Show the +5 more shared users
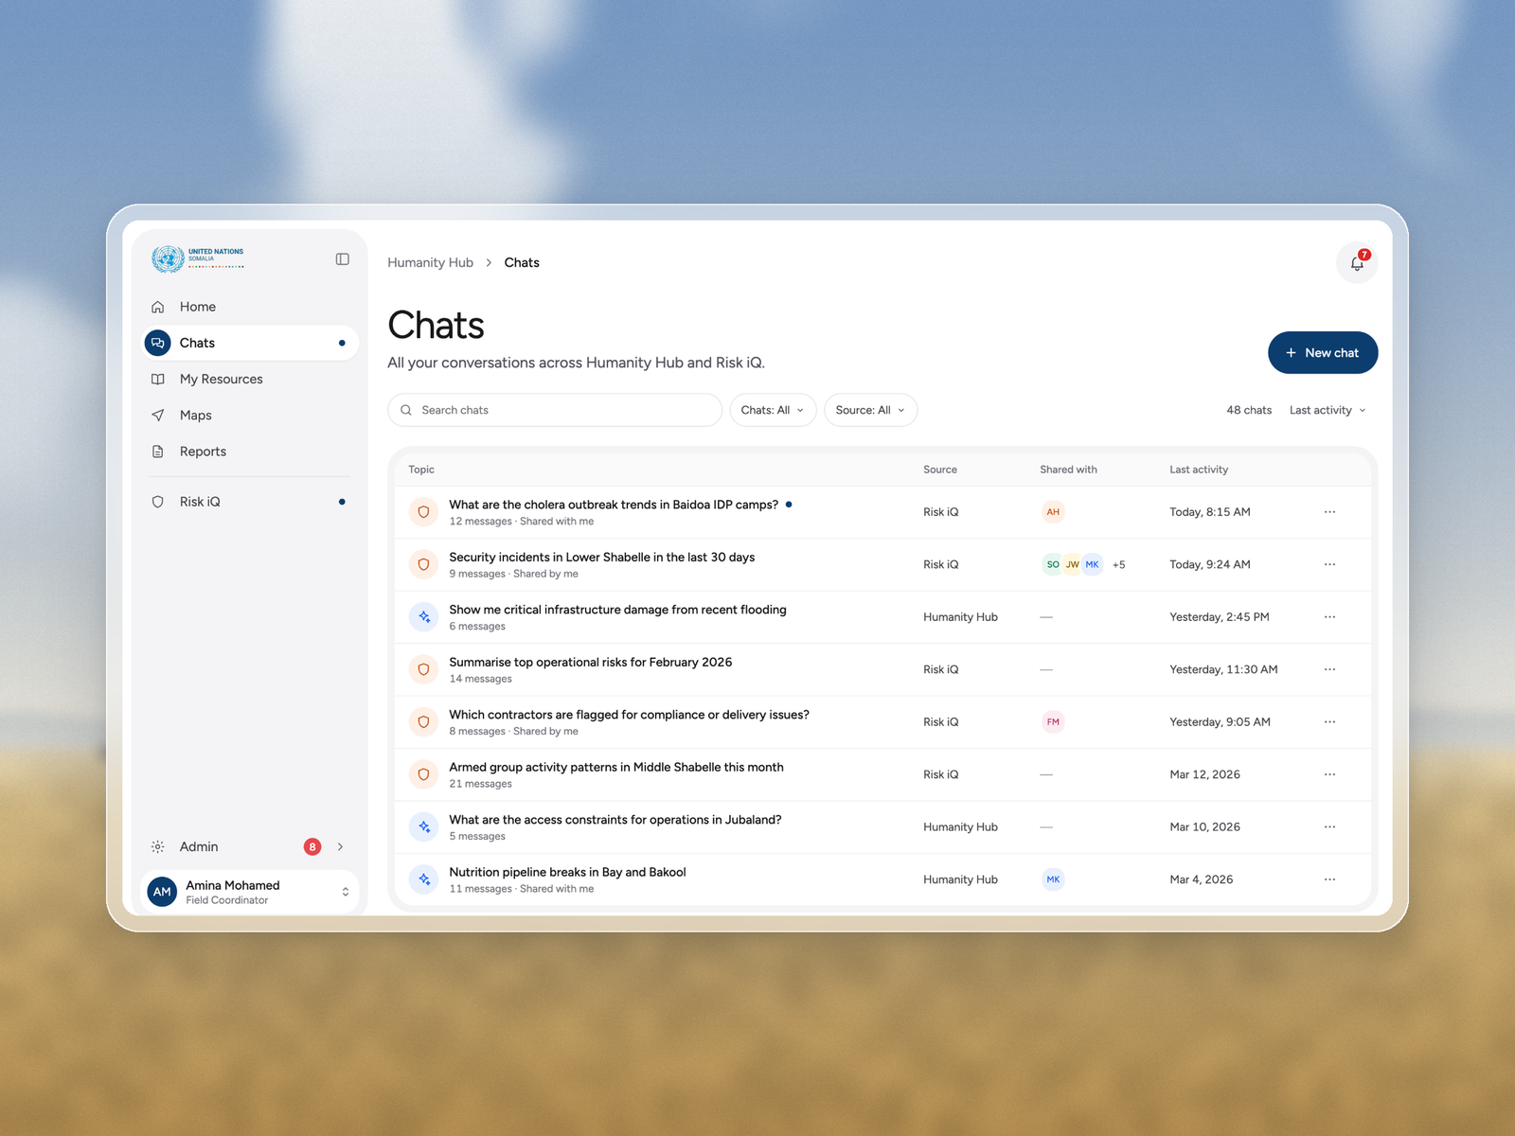1515x1136 pixels. [x=1118, y=565]
